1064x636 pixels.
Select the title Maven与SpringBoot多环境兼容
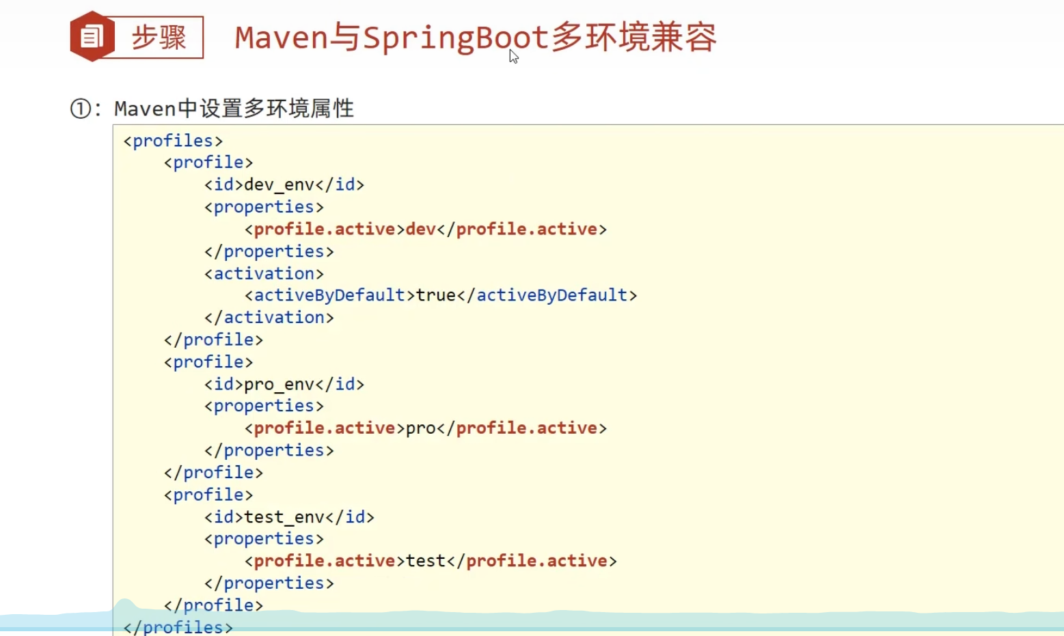[x=476, y=38]
